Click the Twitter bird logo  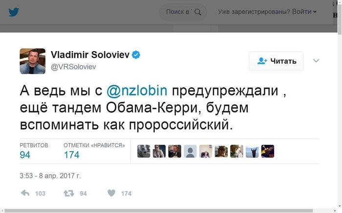click(14, 12)
